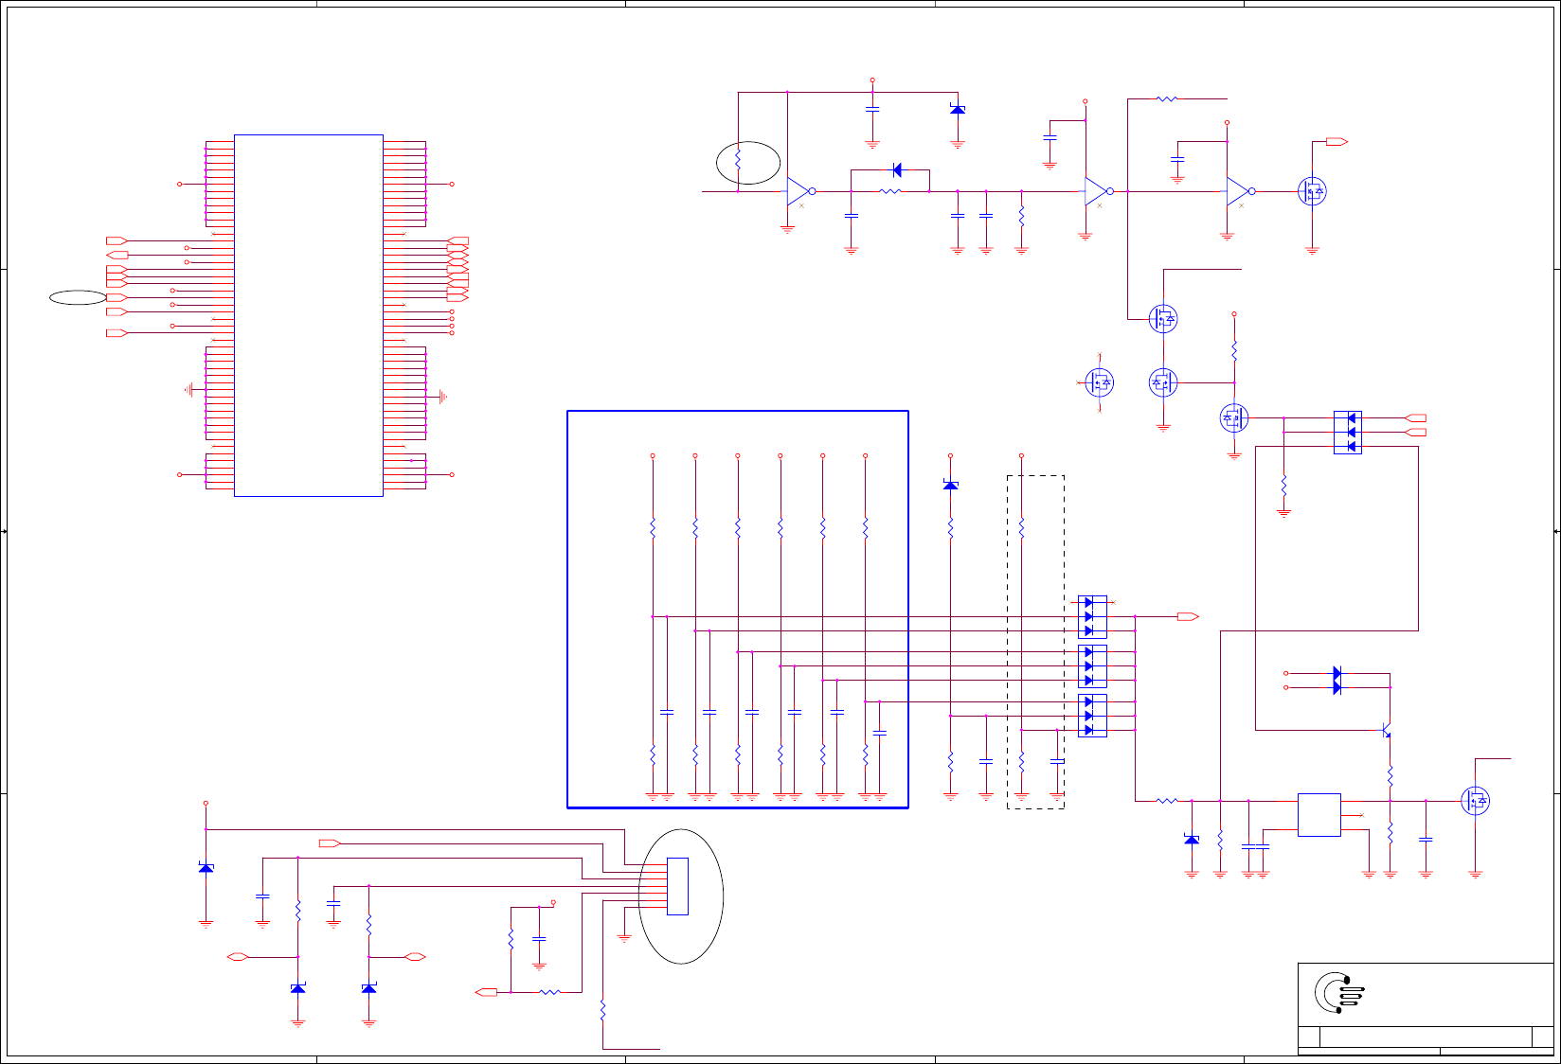Screen dimensions: 1561x1064
Task: Select the large multi-pin IC symbol body
Action: [309, 315]
